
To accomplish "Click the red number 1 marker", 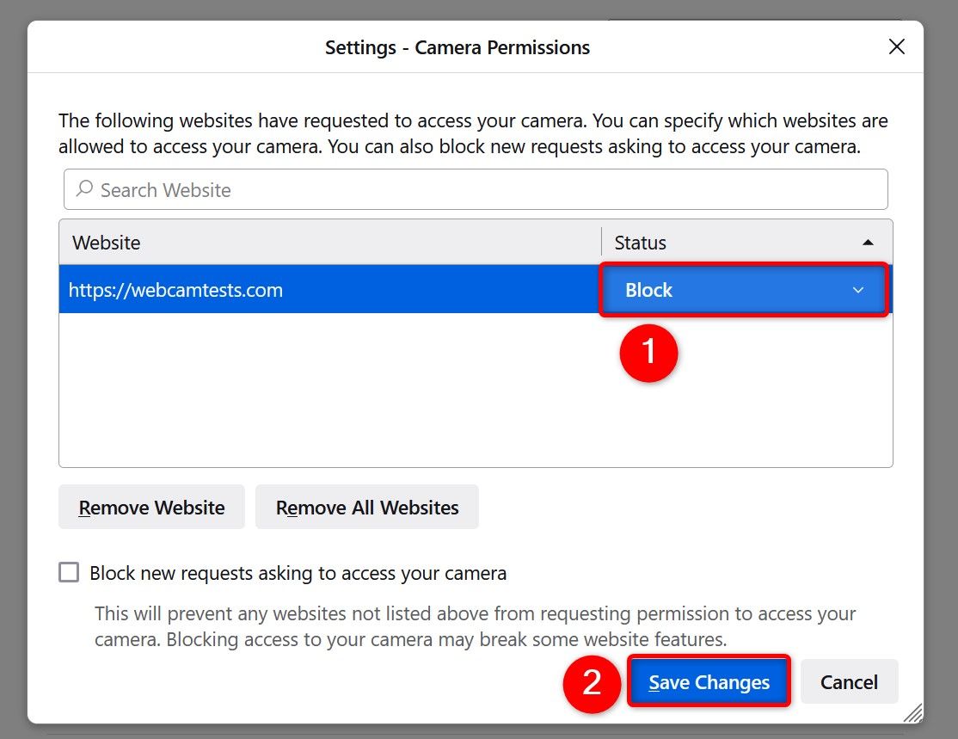I will tap(649, 352).
